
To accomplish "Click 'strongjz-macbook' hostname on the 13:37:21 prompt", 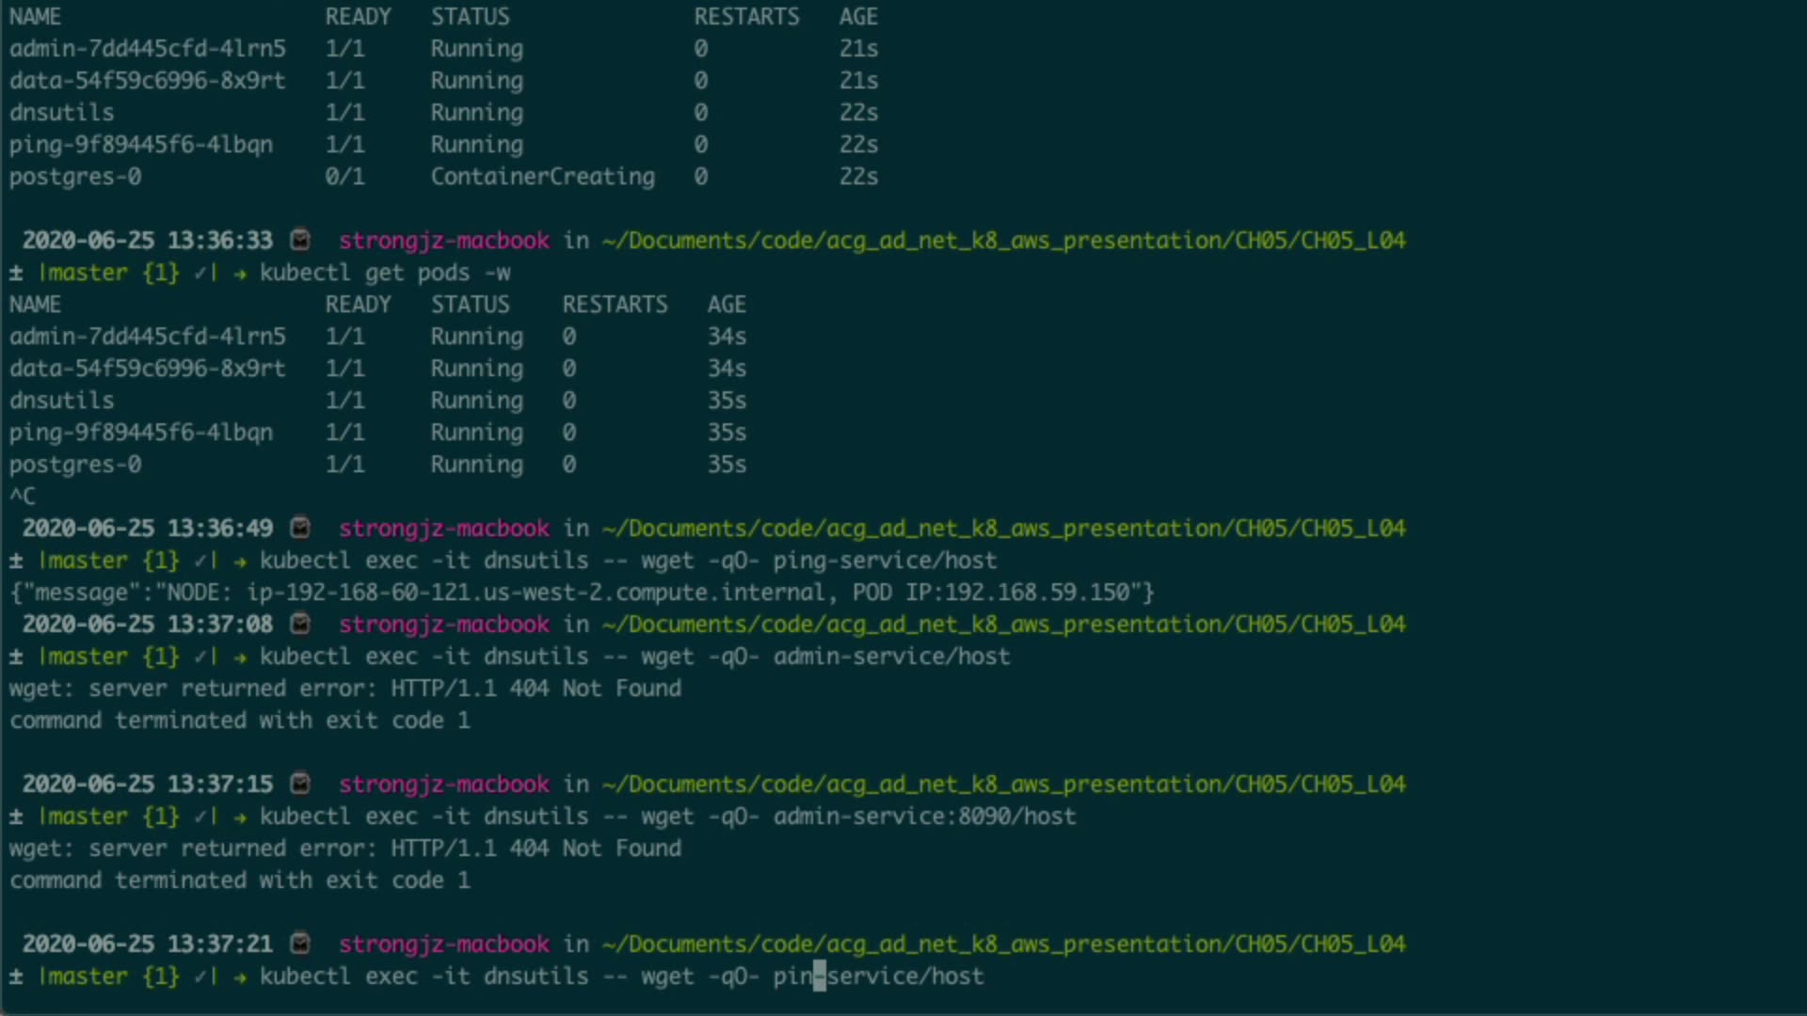I will coord(443,945).
